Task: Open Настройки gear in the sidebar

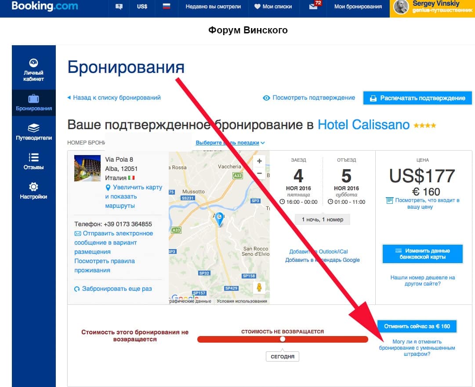Action: pos(33,191)
